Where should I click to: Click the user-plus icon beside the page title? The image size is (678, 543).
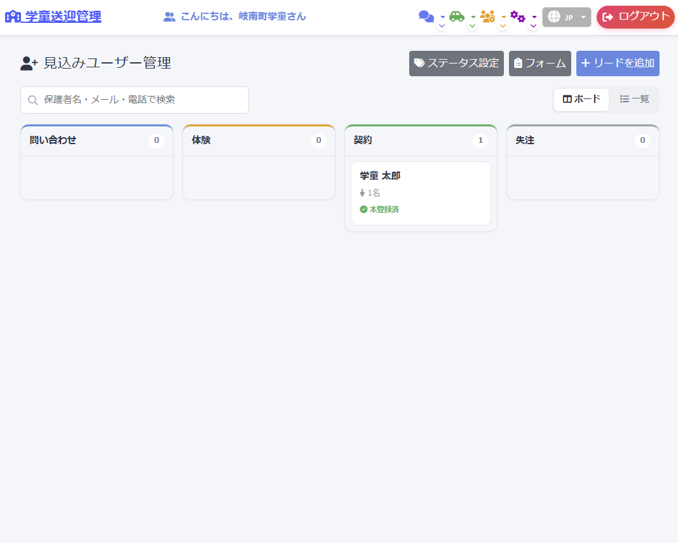pos(29,64)
